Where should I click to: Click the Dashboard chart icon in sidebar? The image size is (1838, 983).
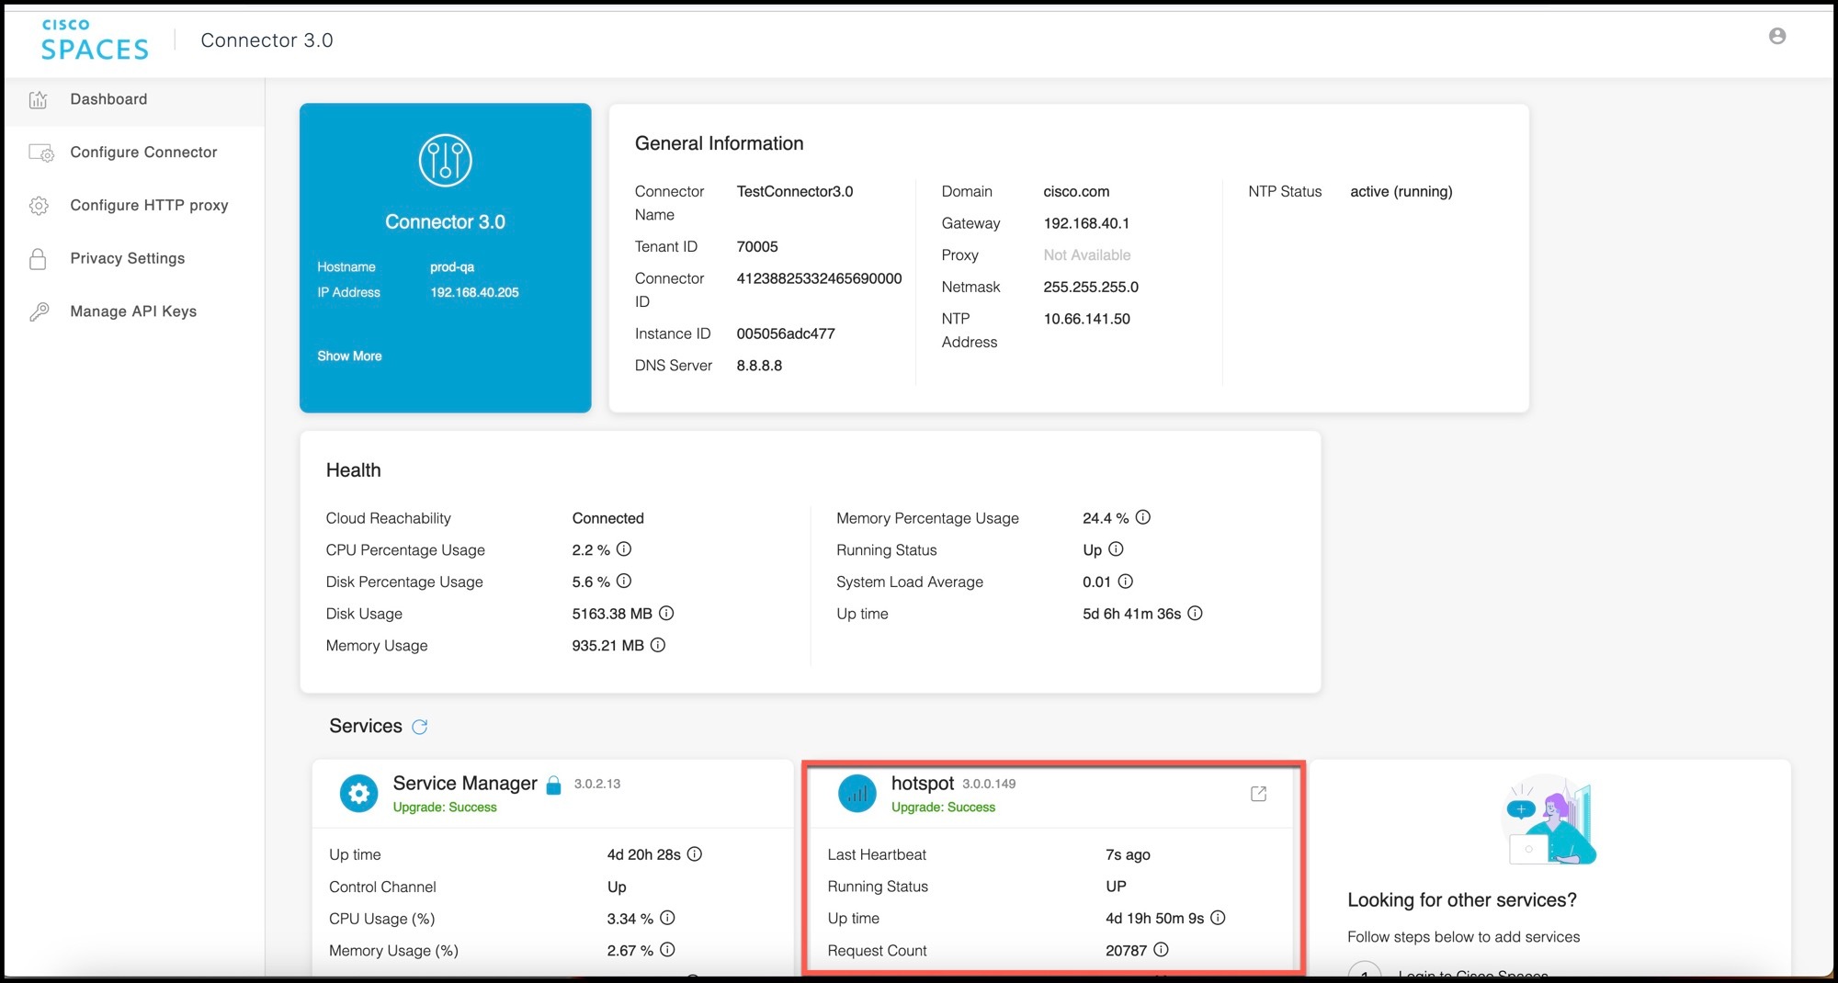coord(38,99)
